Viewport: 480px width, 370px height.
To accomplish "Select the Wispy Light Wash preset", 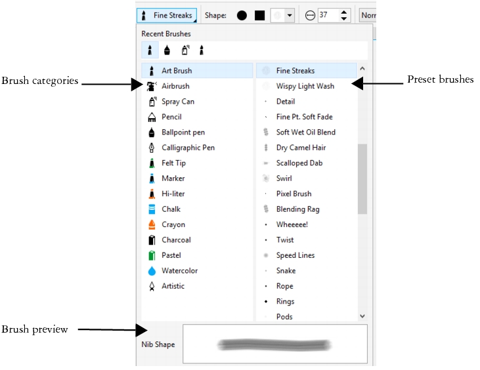I will click(305, 86).
